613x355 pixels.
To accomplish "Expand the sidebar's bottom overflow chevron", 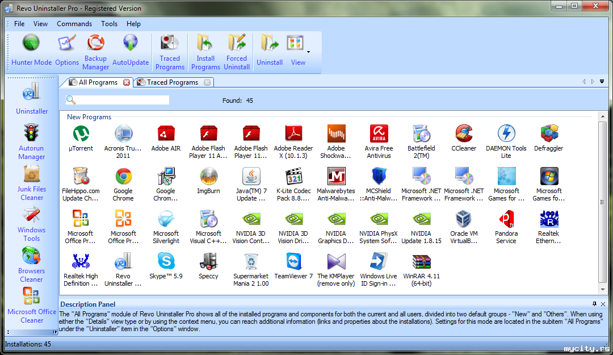I will pyautogui.click(x=7, y=332).
